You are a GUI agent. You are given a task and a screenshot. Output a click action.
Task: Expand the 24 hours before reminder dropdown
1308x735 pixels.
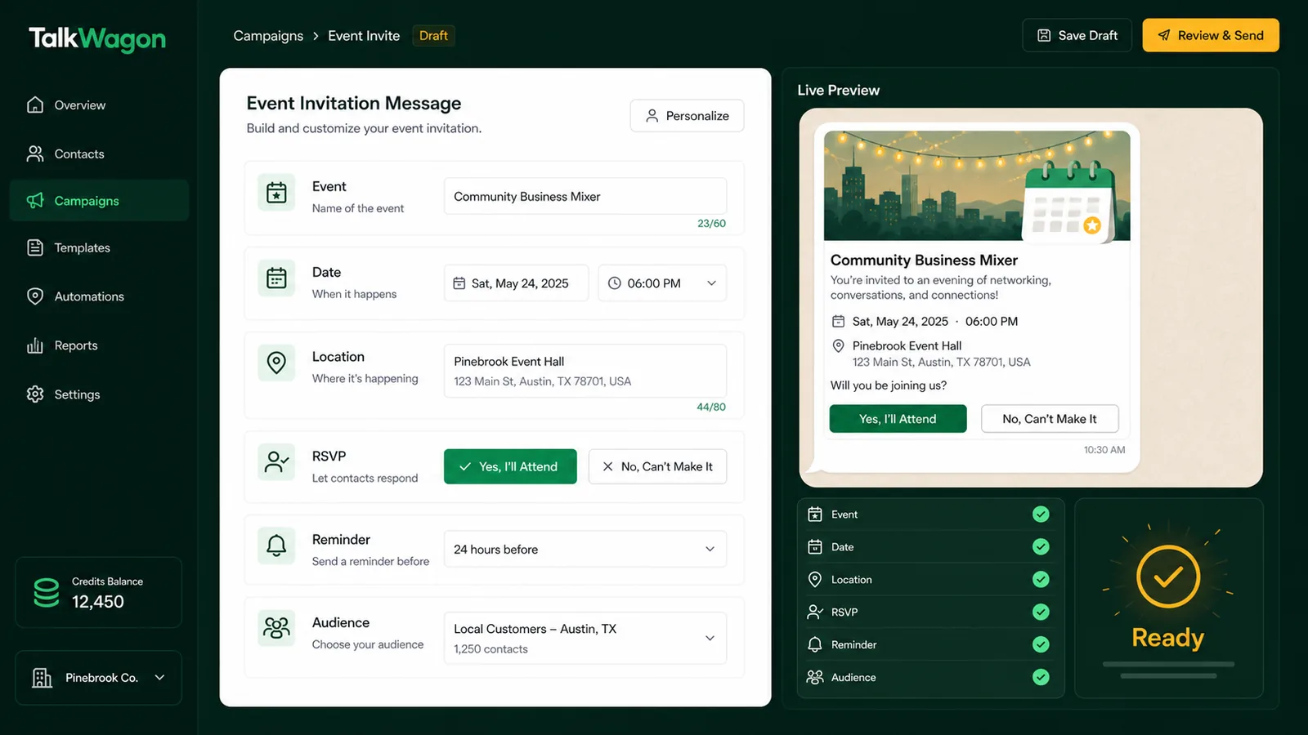585,550
